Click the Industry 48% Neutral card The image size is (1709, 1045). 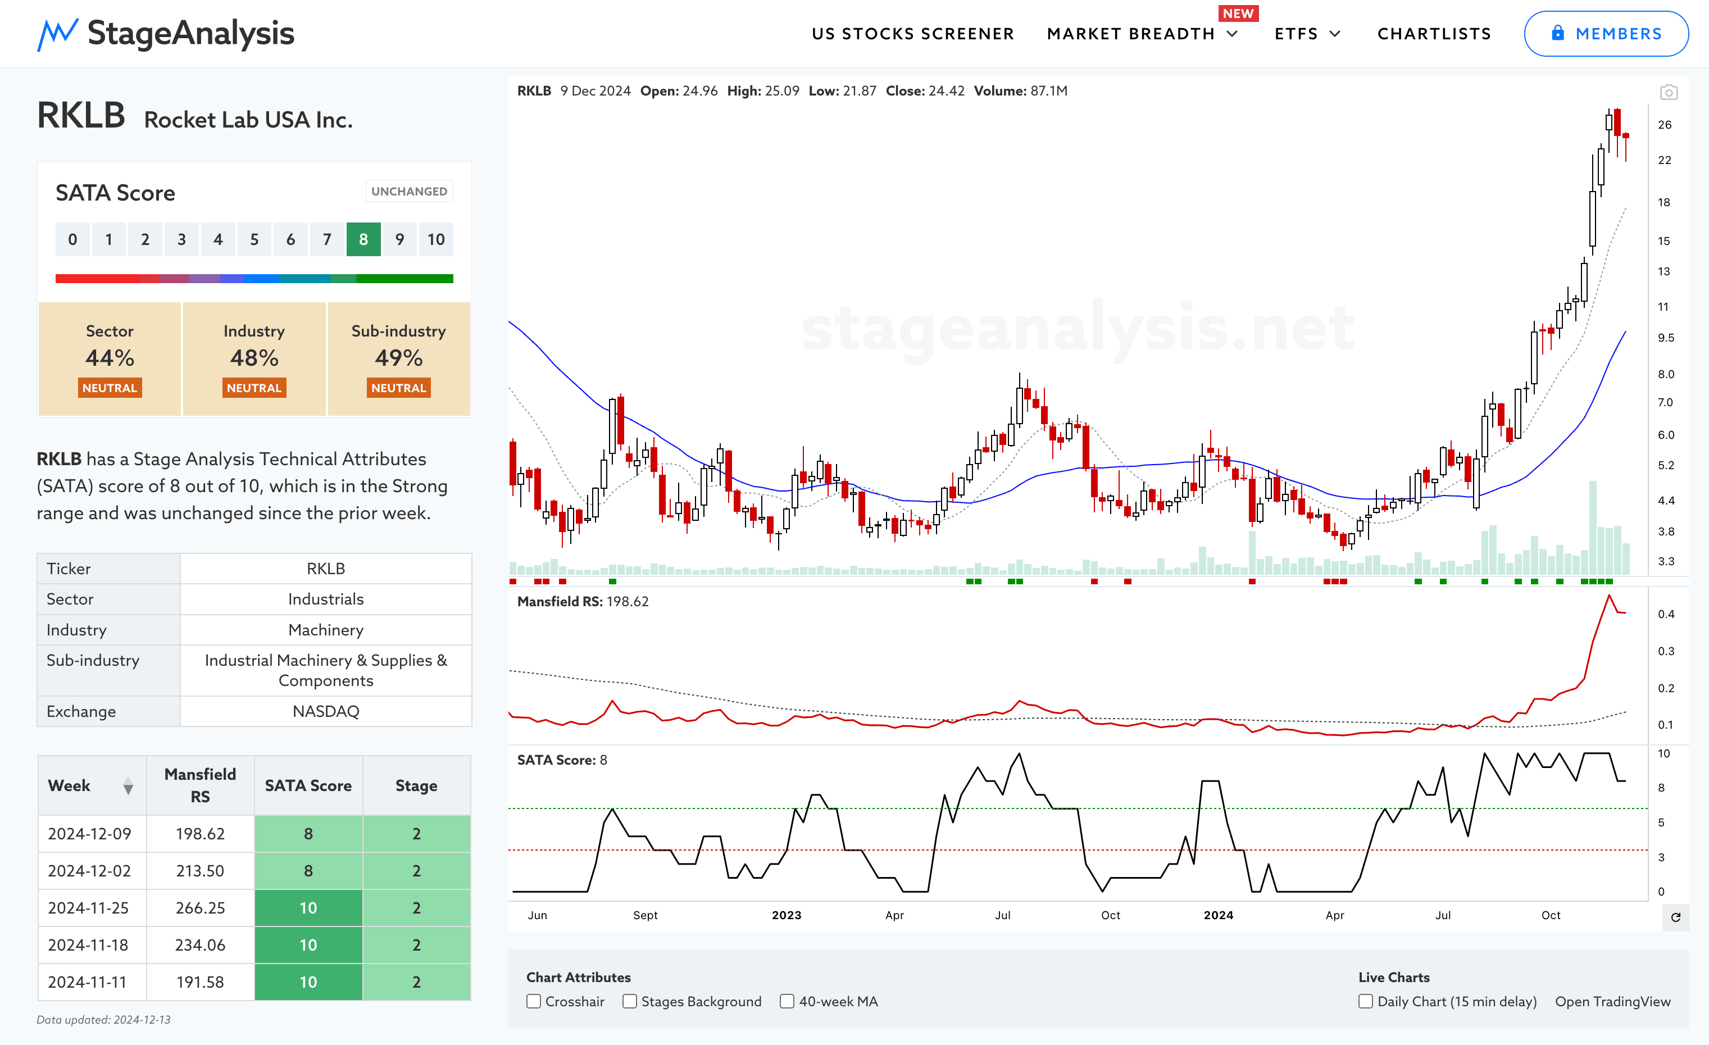pos(254,359)
